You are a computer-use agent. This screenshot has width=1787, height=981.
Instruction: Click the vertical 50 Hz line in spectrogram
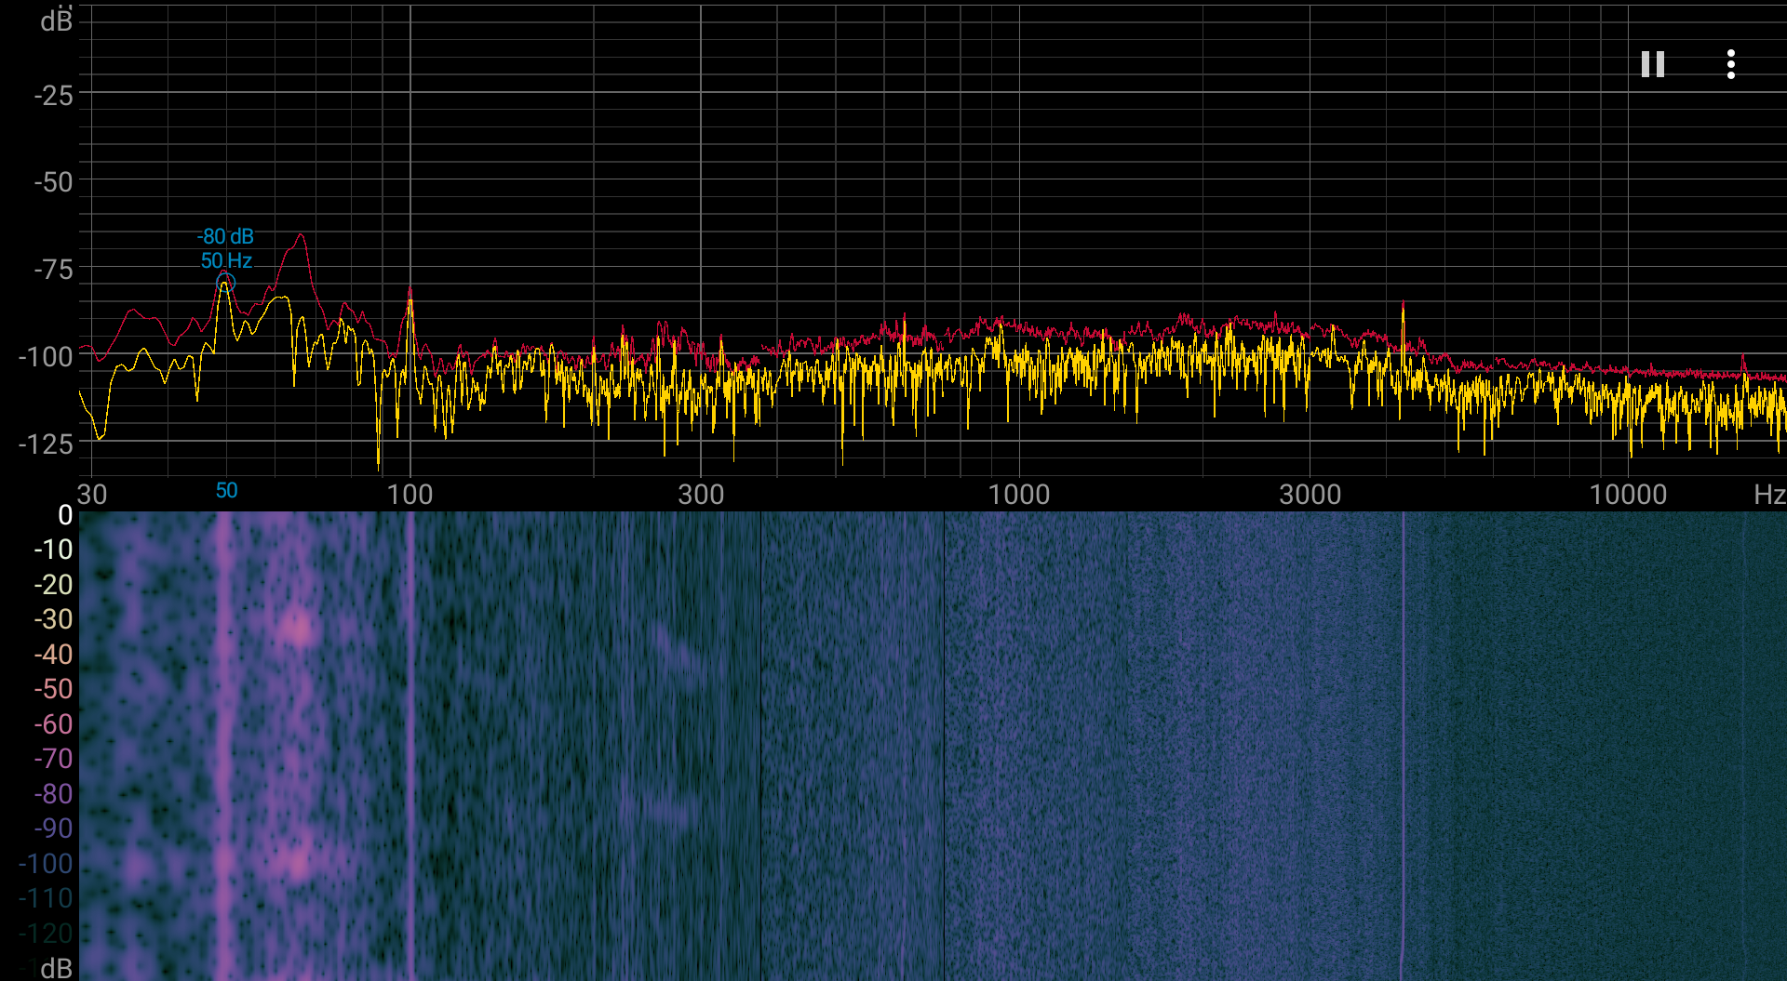223,746
